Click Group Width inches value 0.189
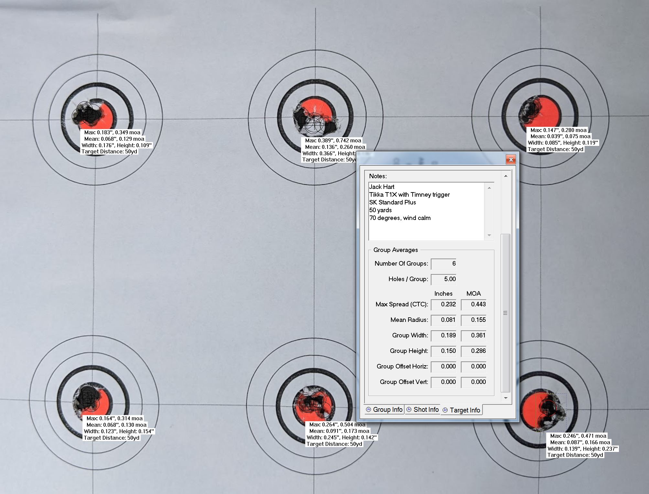649x494 pixels. coord(444,335)
